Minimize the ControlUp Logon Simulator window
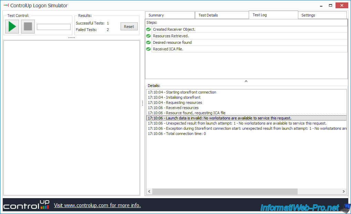 [x=321, y=6]
